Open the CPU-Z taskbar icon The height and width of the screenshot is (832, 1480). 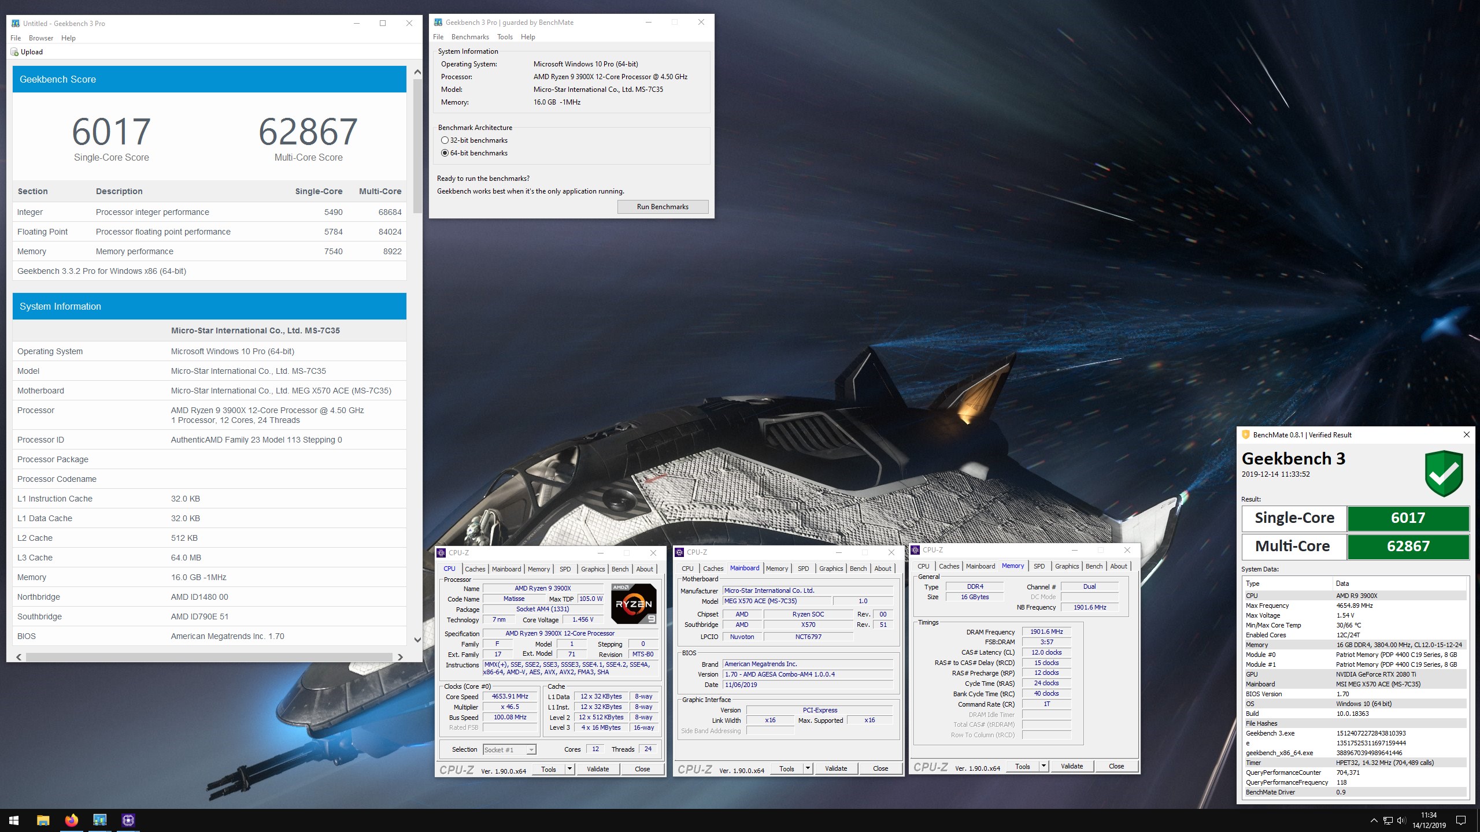(x=128, y=820)
